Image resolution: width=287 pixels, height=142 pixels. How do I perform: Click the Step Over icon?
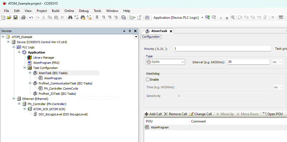coord(240,18)
